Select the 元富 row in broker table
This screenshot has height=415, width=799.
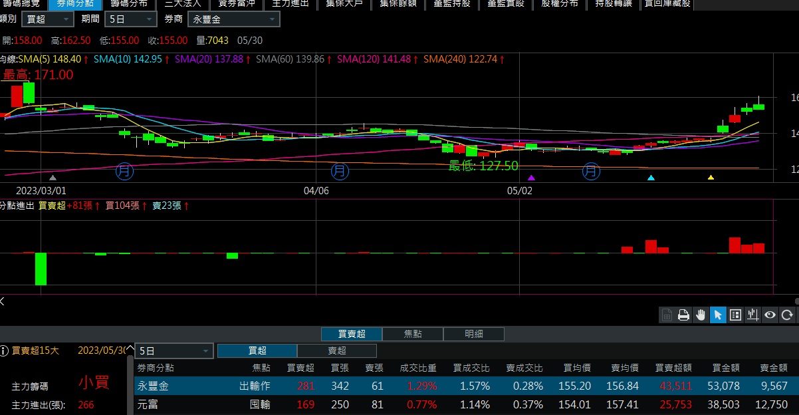(467, 404)
